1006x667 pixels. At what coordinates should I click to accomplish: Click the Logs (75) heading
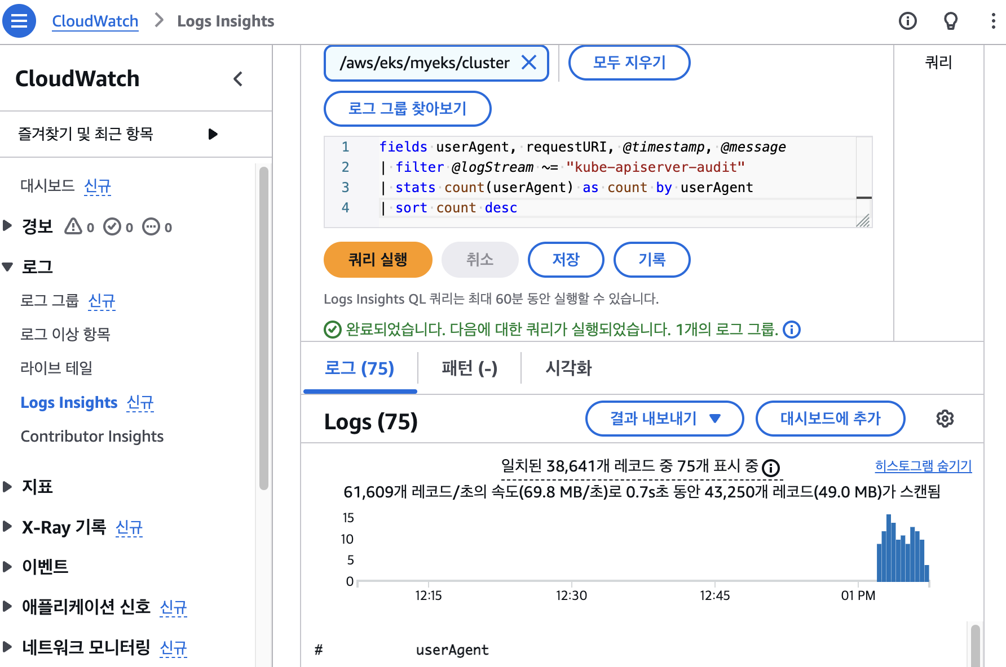click(x=370, y=421)
